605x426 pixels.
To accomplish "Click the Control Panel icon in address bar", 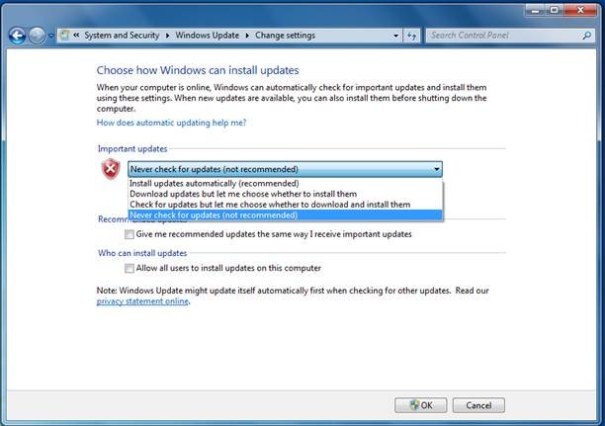I will click(x=64, y=36).
